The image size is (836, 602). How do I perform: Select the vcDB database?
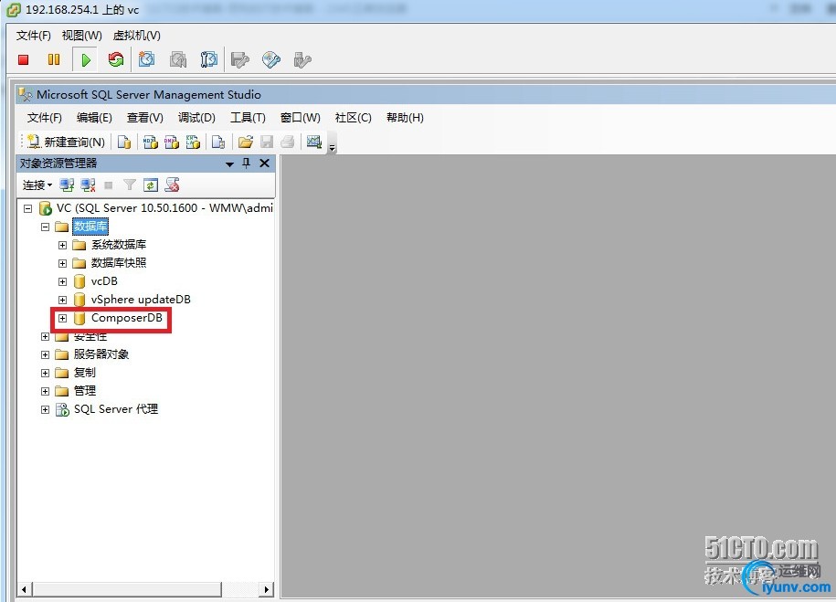click(104, 281)
